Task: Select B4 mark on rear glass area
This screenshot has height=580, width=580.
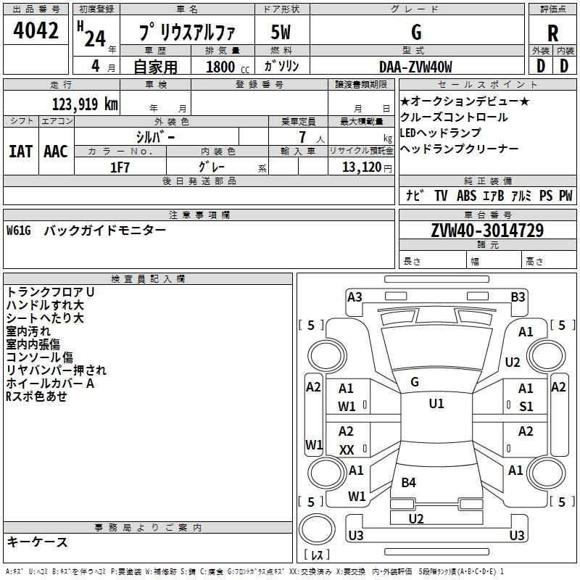Action: (409, 483)
